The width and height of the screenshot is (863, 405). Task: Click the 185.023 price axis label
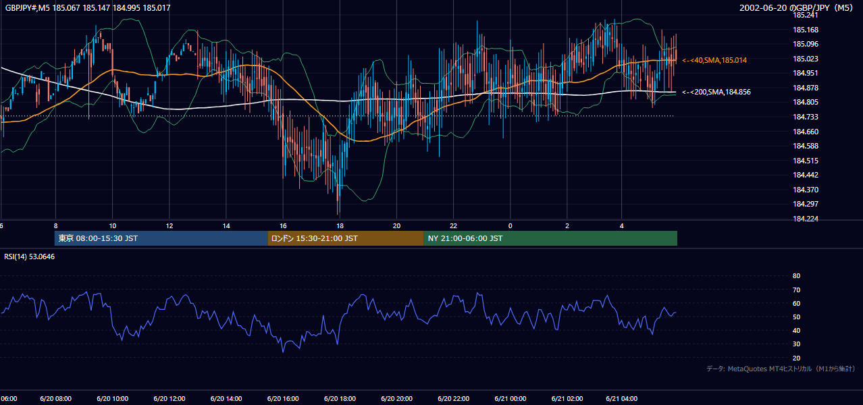click(806, 59)
